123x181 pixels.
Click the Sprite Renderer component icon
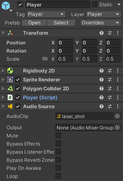[10, 80]
